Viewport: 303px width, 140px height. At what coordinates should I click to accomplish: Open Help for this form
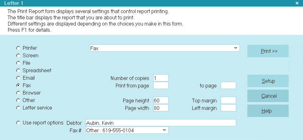click(x=268, y=111)
